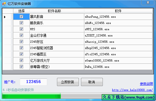Click the sJSDZT_123456.exe cell
The image size is (156, 101).
click(x=118, y=35)
